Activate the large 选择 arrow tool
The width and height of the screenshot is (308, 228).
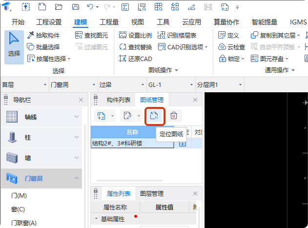[x=14, y=47]
